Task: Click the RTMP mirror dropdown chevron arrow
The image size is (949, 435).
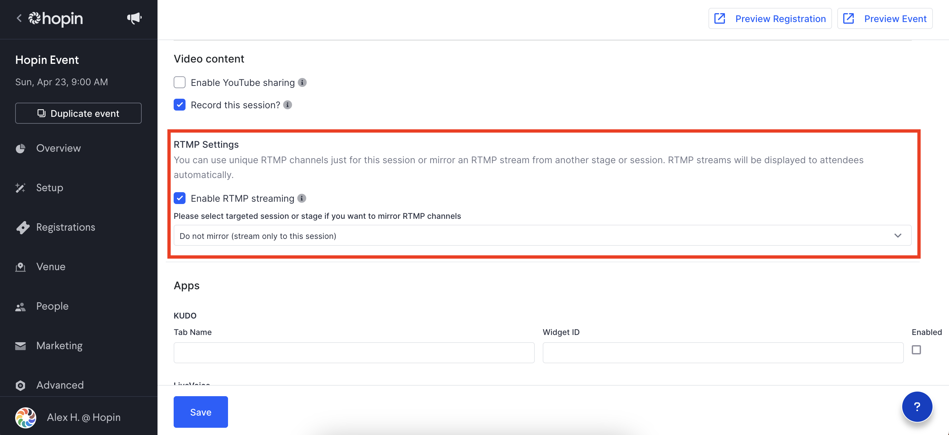Action: click(898, 236)
